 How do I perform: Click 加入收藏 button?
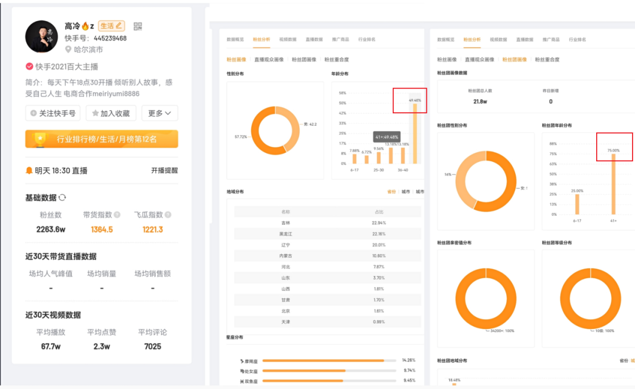tap(111, 113)
